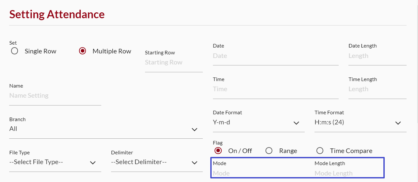Open the Select File Type dropdown

pyautogui.click(x=55, y=162)
